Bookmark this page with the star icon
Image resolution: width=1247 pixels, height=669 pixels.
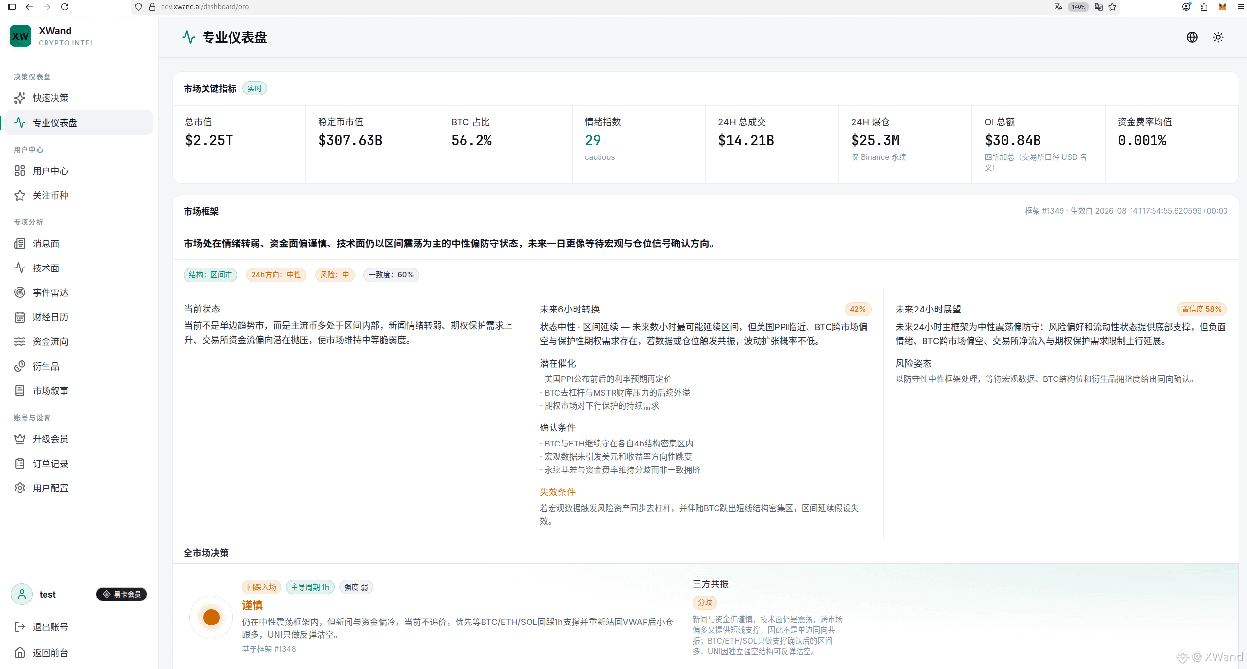[1113, 7]
